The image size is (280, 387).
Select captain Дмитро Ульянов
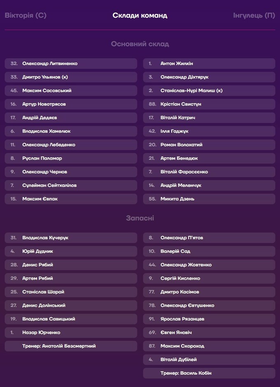tap(71, 77)
